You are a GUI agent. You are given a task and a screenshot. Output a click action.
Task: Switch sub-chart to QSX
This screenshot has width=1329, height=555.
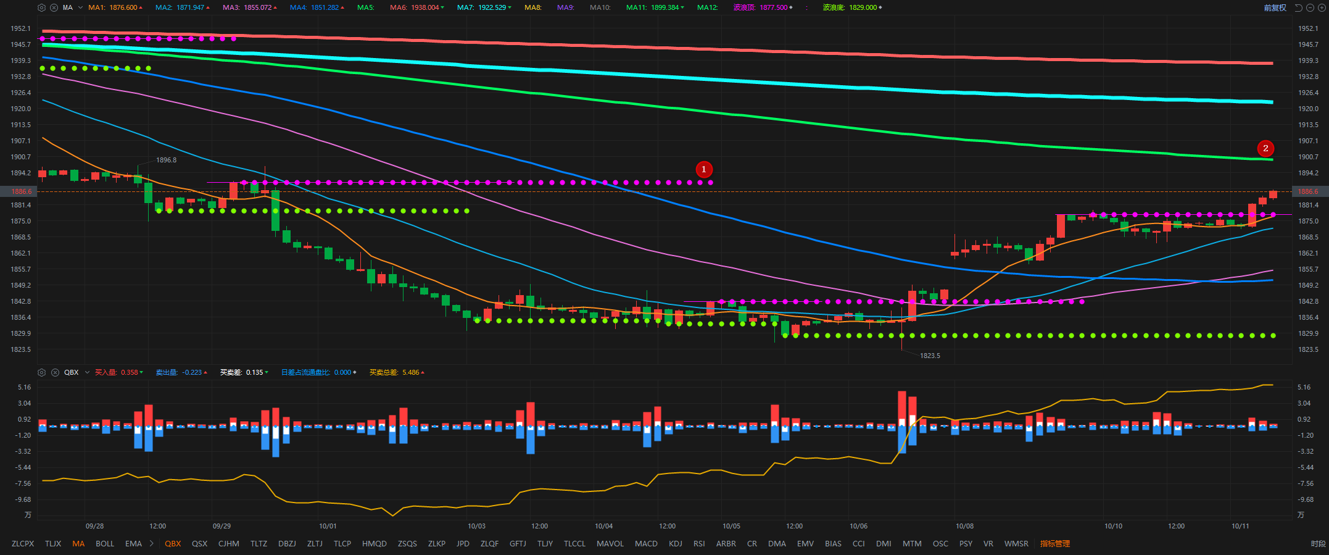pyautogui.click(x=199, y=543)
